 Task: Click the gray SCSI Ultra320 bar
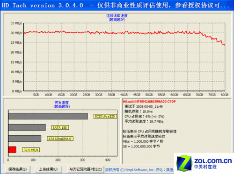click(48, 116)
